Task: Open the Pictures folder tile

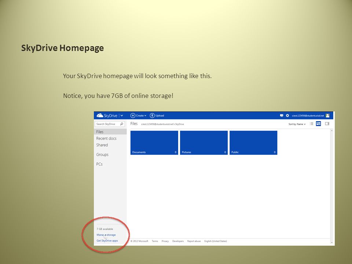Action: (x=204, y=143)
